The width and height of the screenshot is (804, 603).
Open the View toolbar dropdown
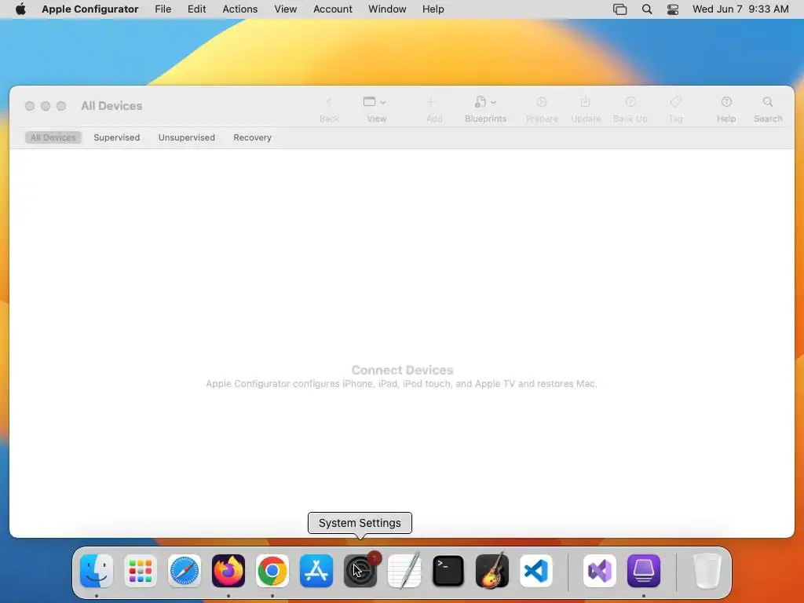[x=376, y=109]
